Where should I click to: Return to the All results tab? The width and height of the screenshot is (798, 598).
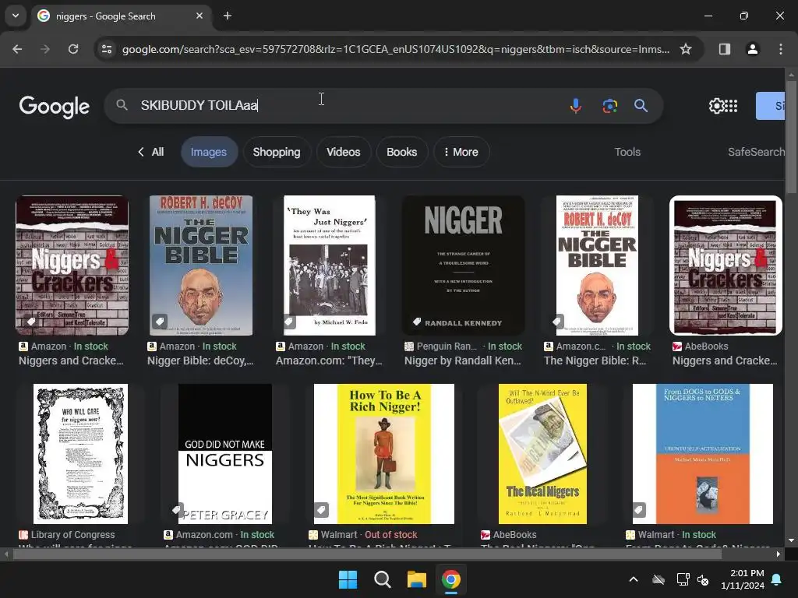pyautogui.click(x=151, y=152)
